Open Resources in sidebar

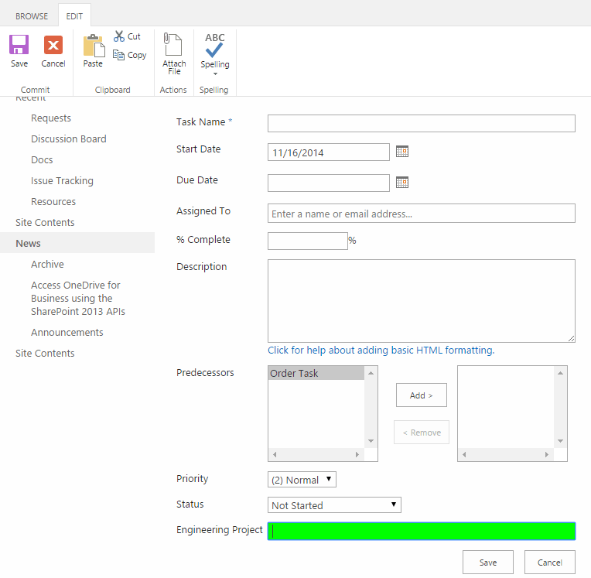[53, 202]
